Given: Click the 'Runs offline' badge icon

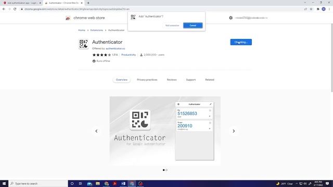Looking at the screenshot, I should tap(94, 61).
